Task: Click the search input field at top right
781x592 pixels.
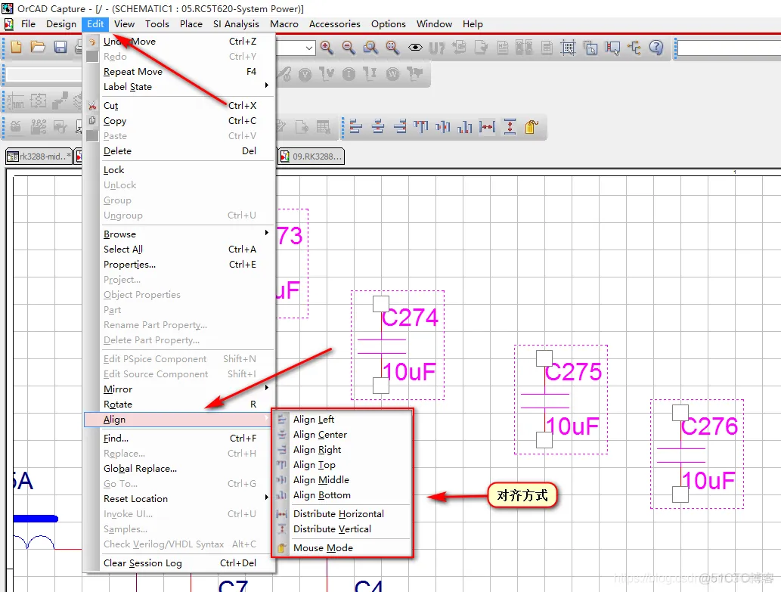Action: [729, 48]
